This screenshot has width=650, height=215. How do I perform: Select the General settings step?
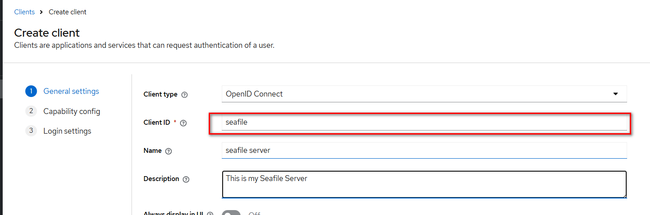coord(71,91)
